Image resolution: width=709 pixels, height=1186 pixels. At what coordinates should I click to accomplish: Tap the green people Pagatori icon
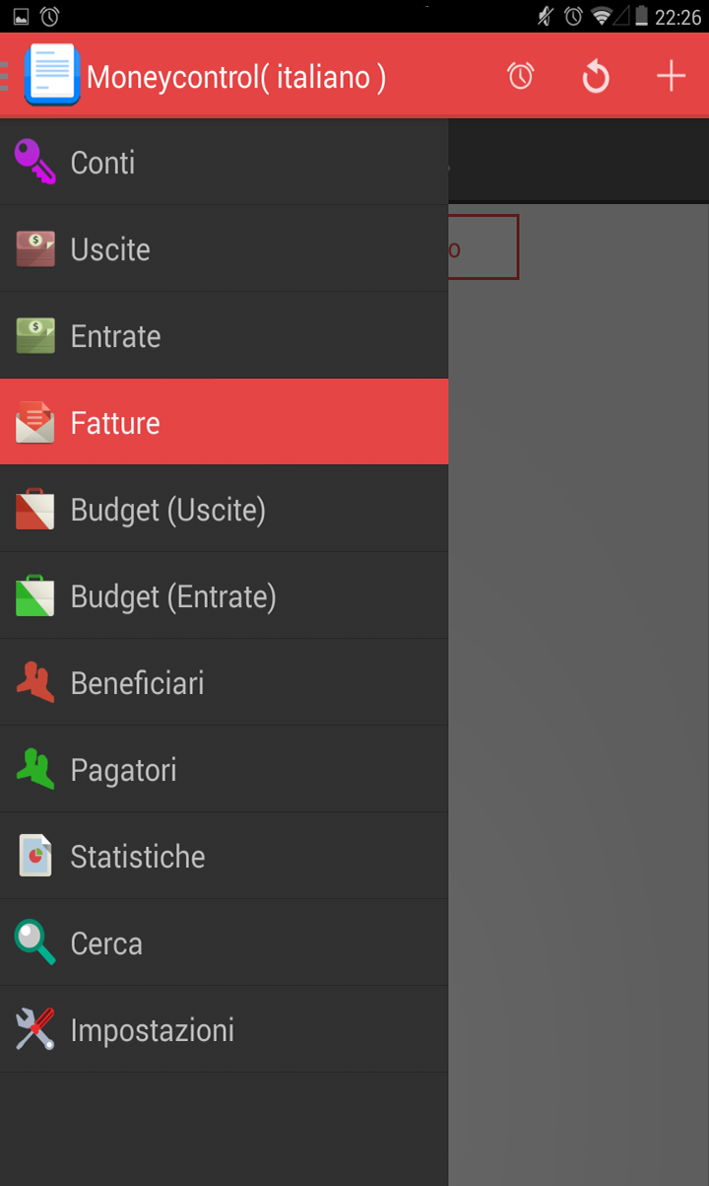pyautogui.click(x=35, y=769)
